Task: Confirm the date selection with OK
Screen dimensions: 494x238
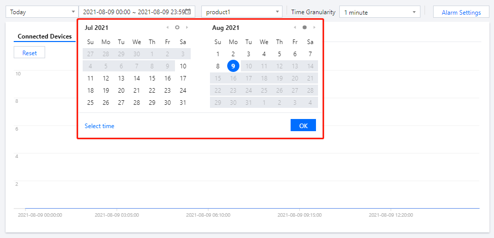Action: pyautogui.click(x=303, y=126)
